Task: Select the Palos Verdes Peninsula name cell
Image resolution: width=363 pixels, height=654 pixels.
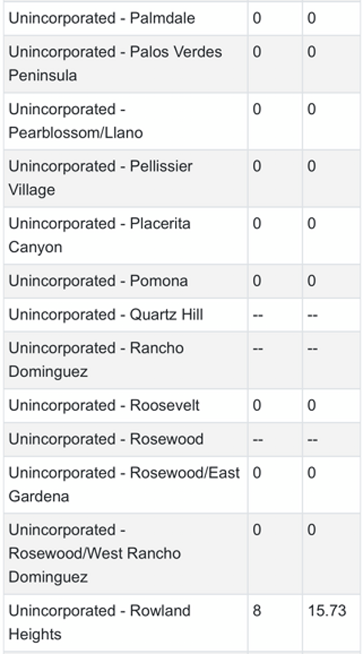Action: click(x=115, y=64)
